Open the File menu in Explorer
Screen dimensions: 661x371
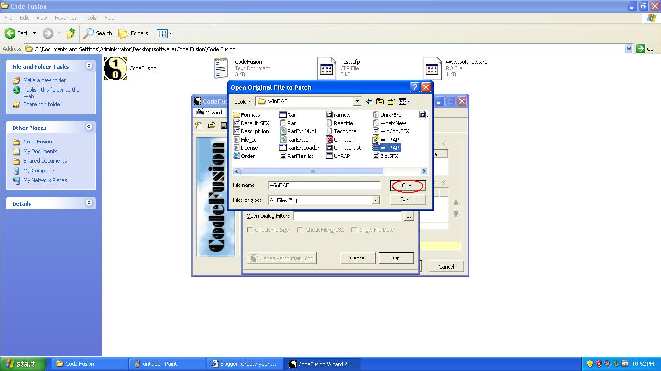pos(8,18)
